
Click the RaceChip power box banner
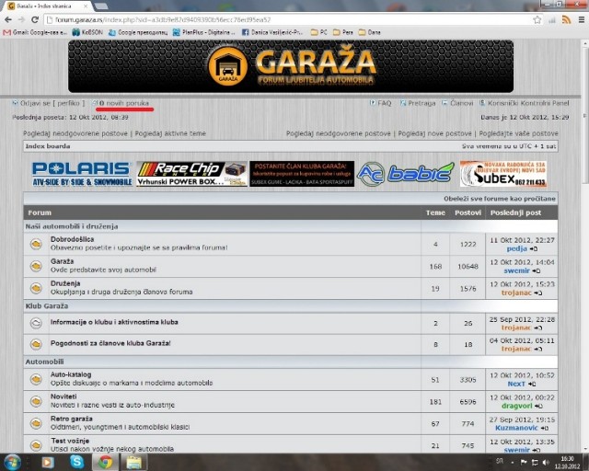pyautogui.click(x=191, y=173)
